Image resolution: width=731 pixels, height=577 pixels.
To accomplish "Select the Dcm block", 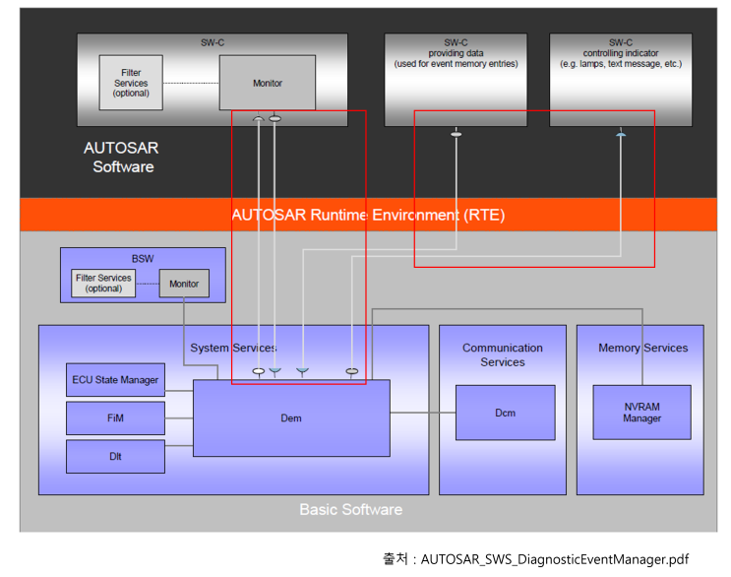I will click(x=505, y=413).
